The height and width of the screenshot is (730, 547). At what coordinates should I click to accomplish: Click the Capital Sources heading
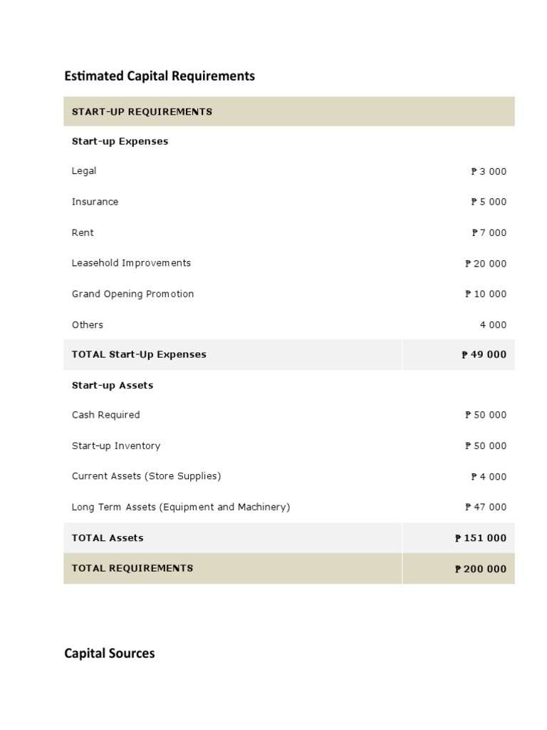click(109, 653)
